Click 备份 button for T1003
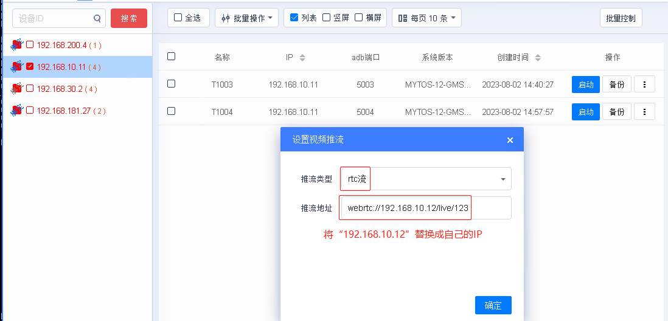The width and height of the screenshot is (668, 321). coord(616,85)
